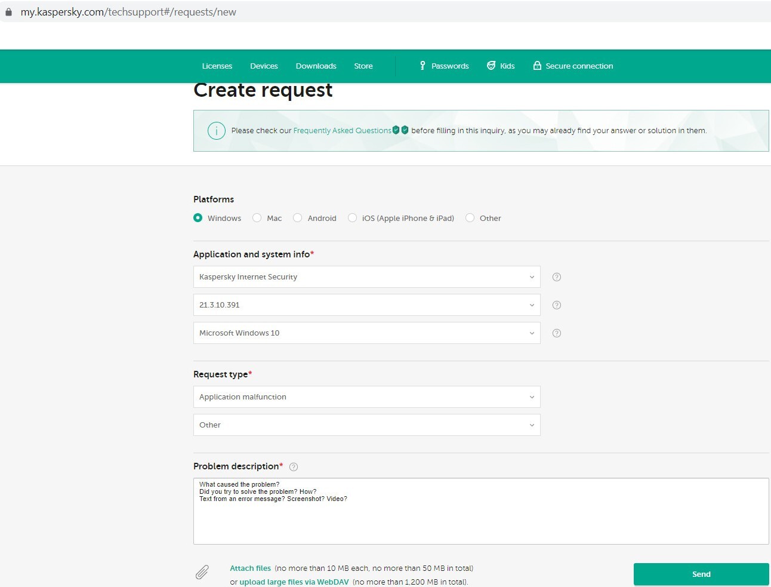Click inside the Problem description text area
This screenshot has width=771, height=587.
pos(481,511)
